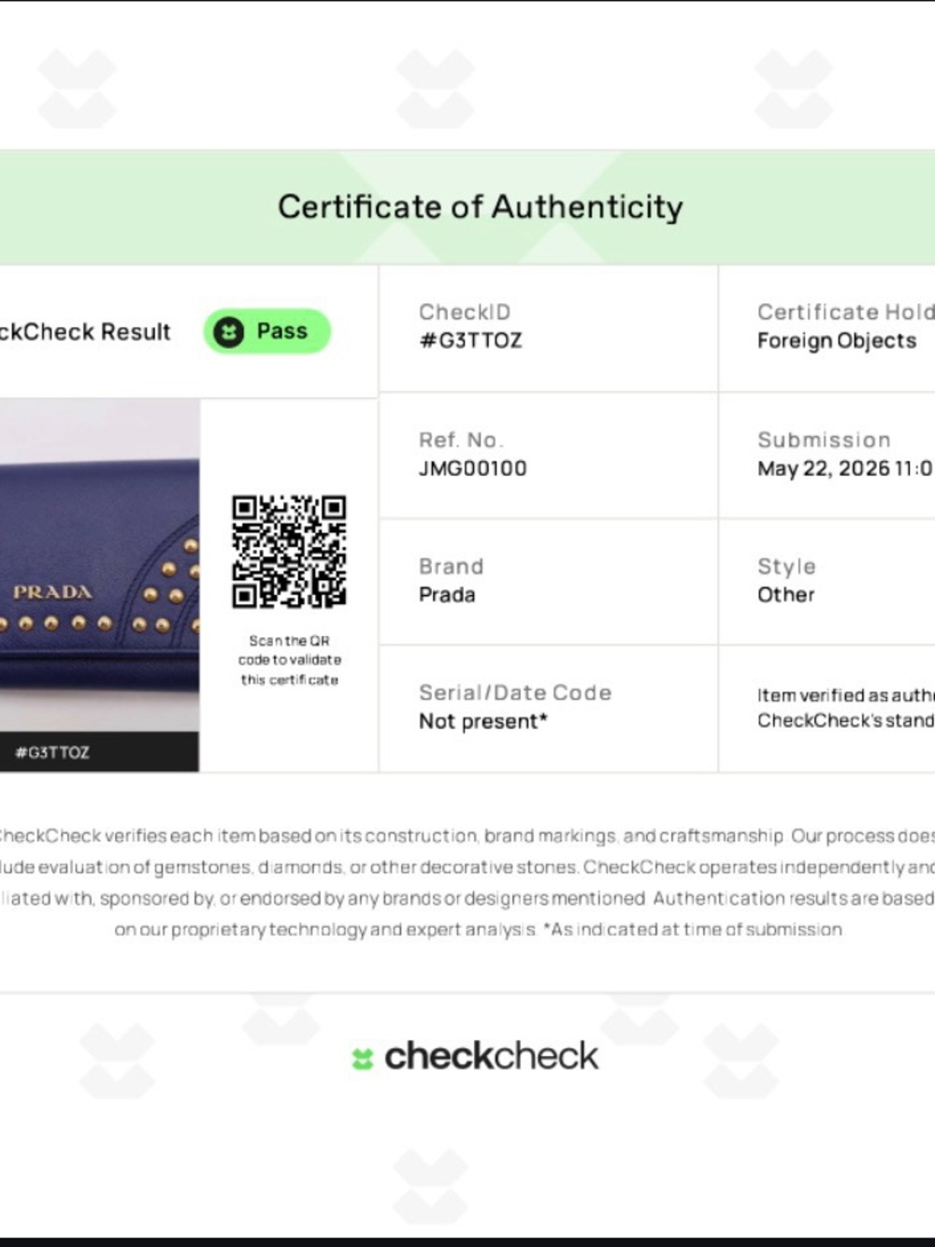The image size is (935, 1247).
Task: Click the Brand value Prada
Action: 447,595
